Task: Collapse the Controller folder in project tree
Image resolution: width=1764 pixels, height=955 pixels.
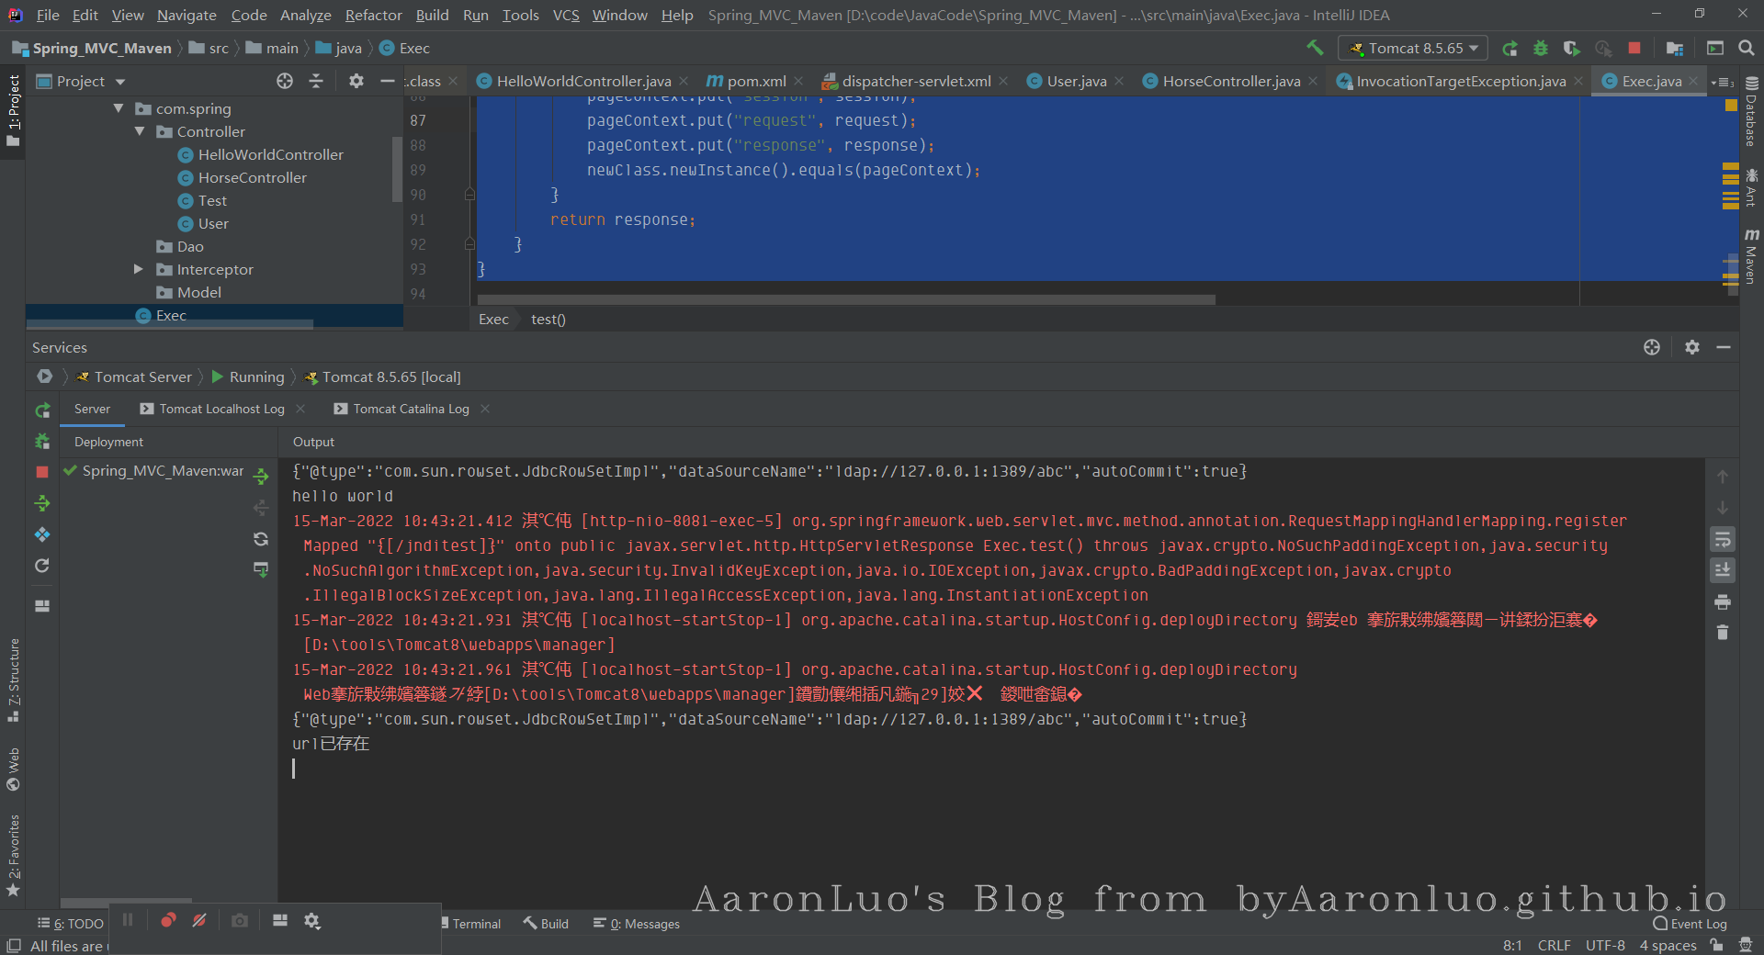Action: point(140,131)
